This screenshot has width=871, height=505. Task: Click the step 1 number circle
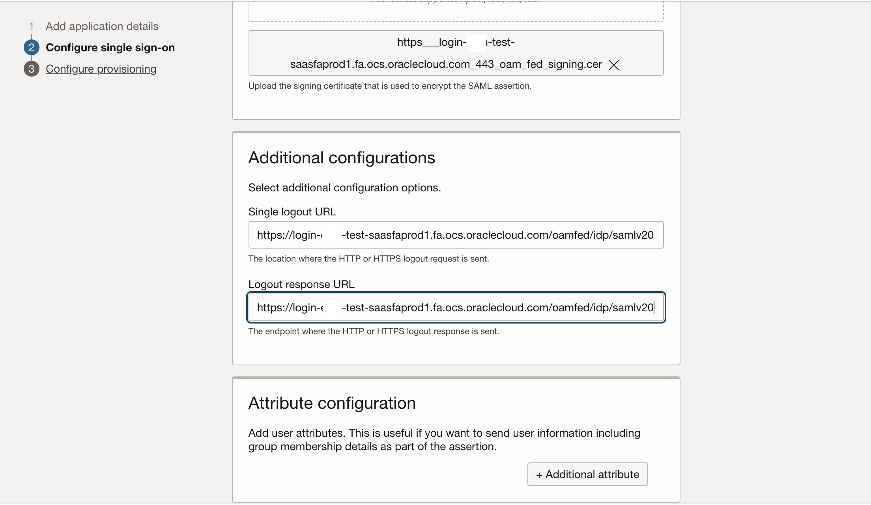coord(31,26)
